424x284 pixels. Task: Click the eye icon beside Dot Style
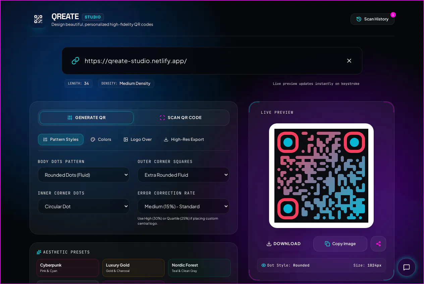(x=264, y=265)
